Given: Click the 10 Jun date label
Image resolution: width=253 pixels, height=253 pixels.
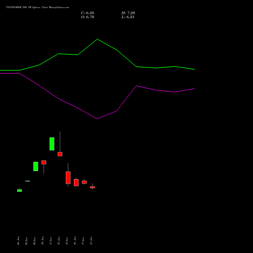Looking at the screenshot, I should [x=43, y=241].
